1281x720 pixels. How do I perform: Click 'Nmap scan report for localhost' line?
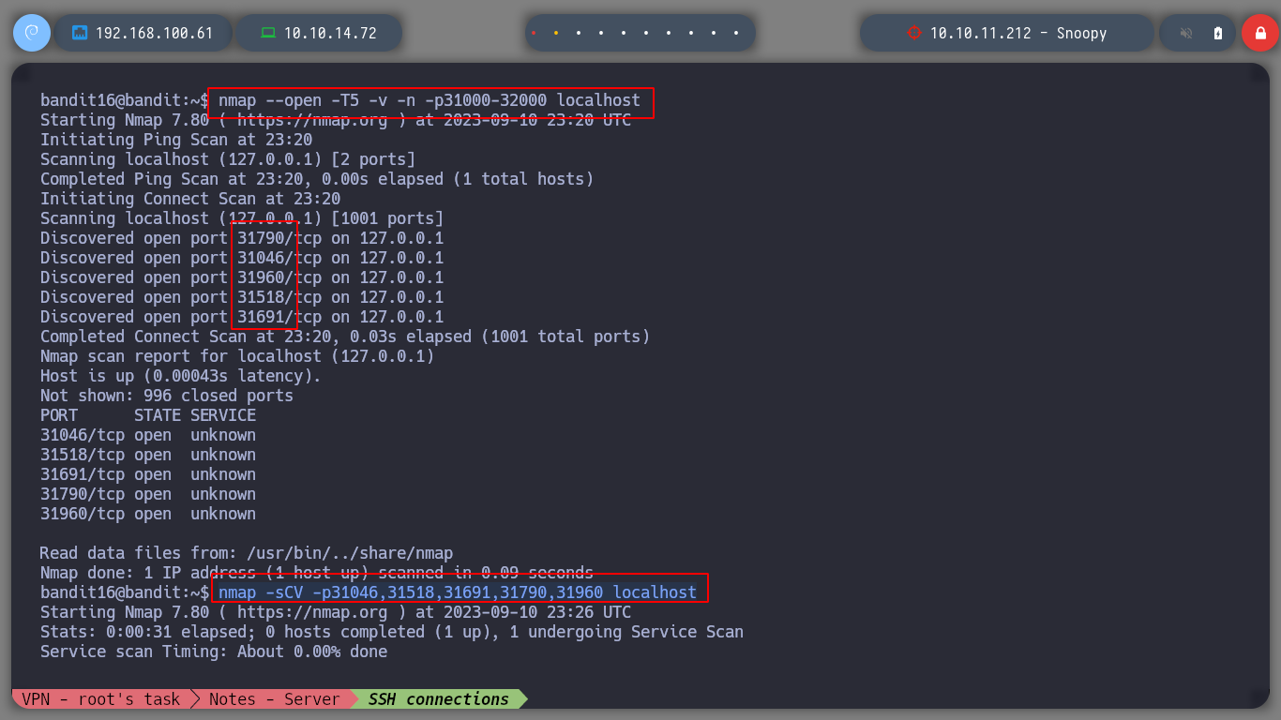coord(237,356)
